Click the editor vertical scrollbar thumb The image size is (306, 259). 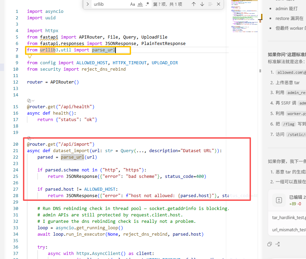(x=260, y=71)
